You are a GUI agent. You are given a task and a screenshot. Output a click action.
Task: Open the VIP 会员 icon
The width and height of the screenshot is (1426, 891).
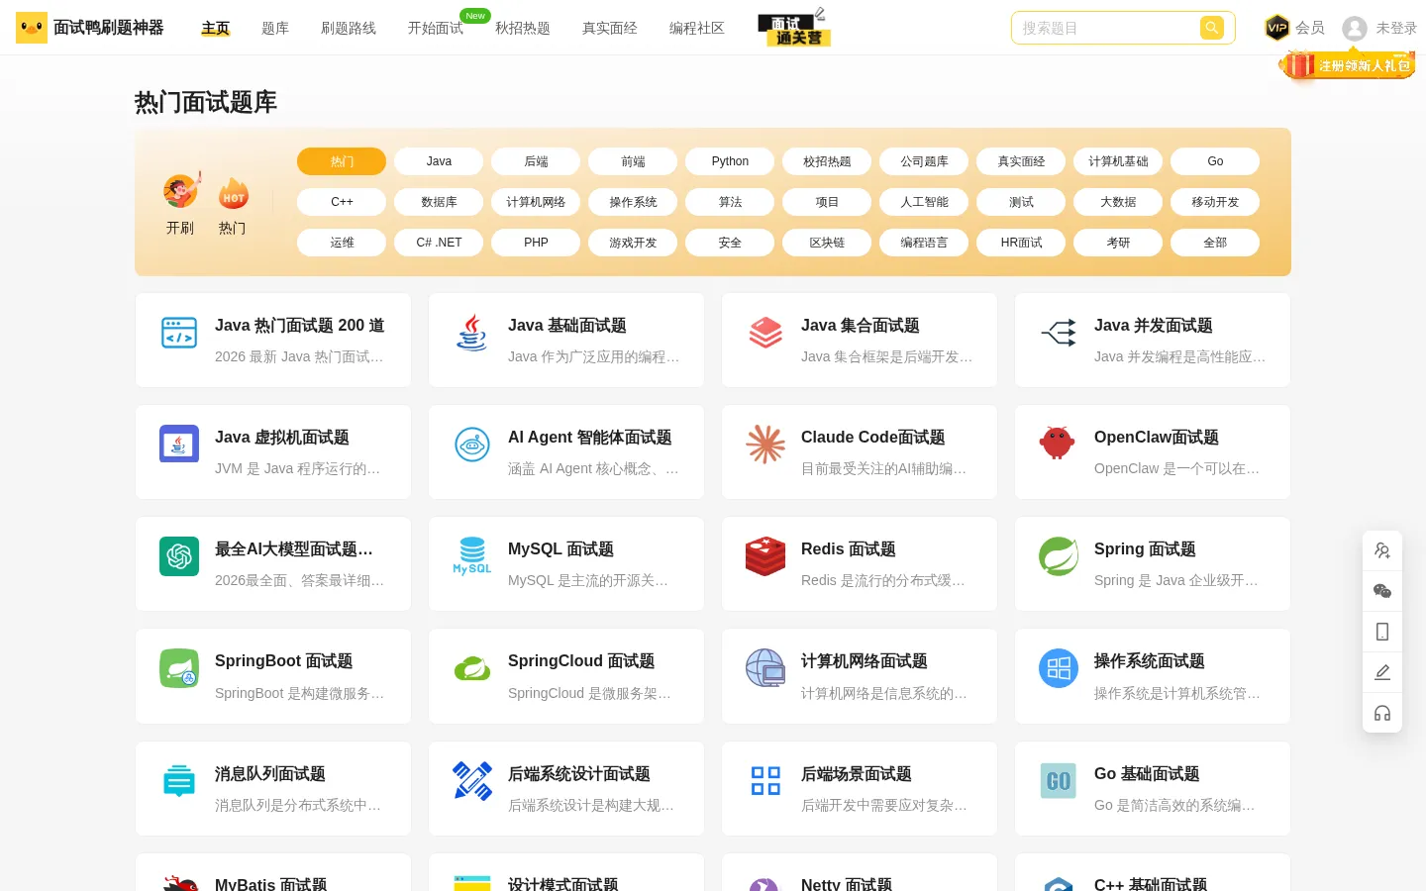[x=1276, y=28]
